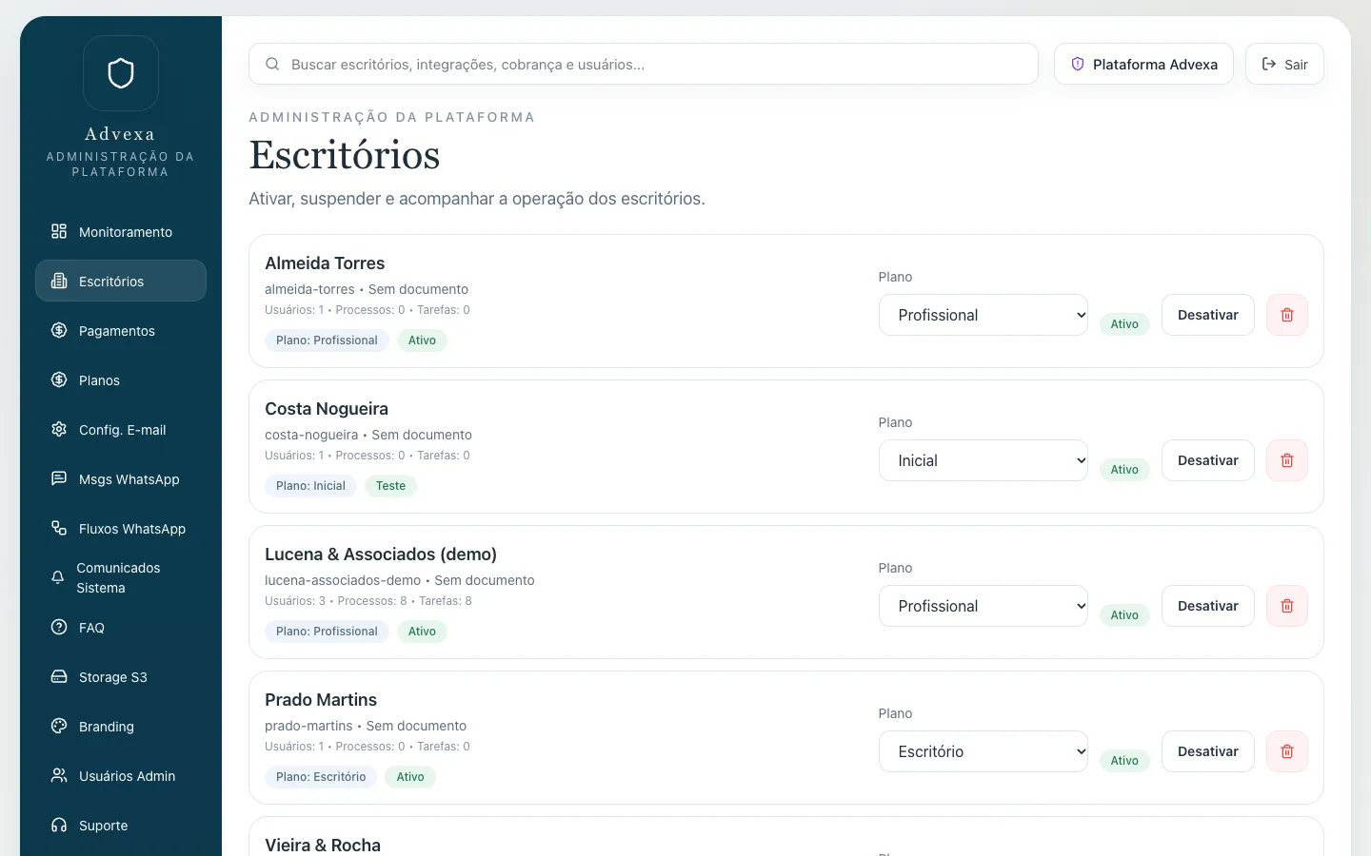Go to Pagamentos in the sidebar
This screenshot has width=1371, height=856.
coord(121,330)
